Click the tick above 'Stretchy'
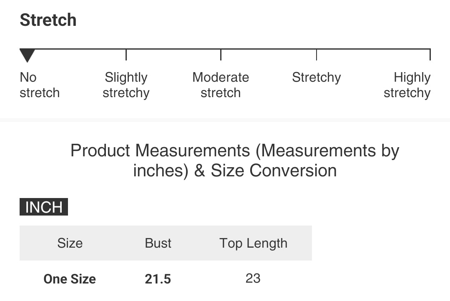Screen dimensions: 450x301 (317, 55)
